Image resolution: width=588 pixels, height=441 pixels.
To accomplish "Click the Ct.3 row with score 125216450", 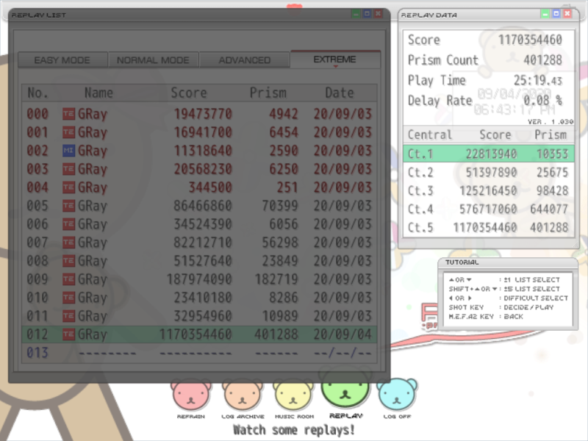I will click(x=489, y=190).
